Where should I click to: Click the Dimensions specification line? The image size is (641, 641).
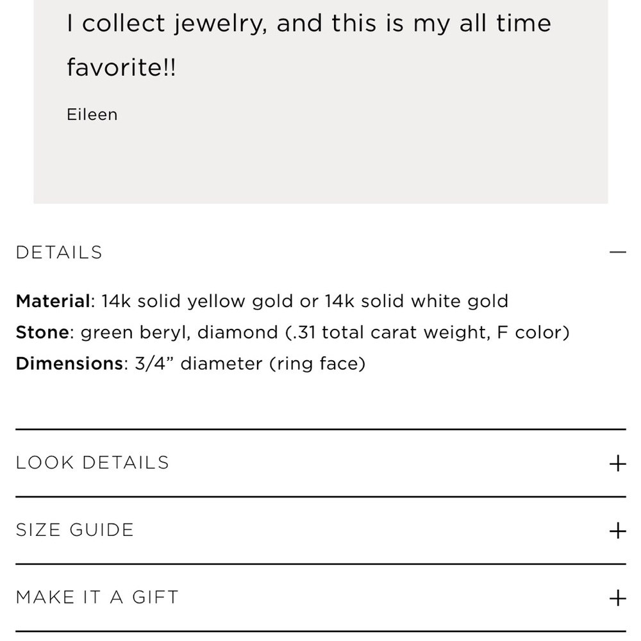(190, 363)
